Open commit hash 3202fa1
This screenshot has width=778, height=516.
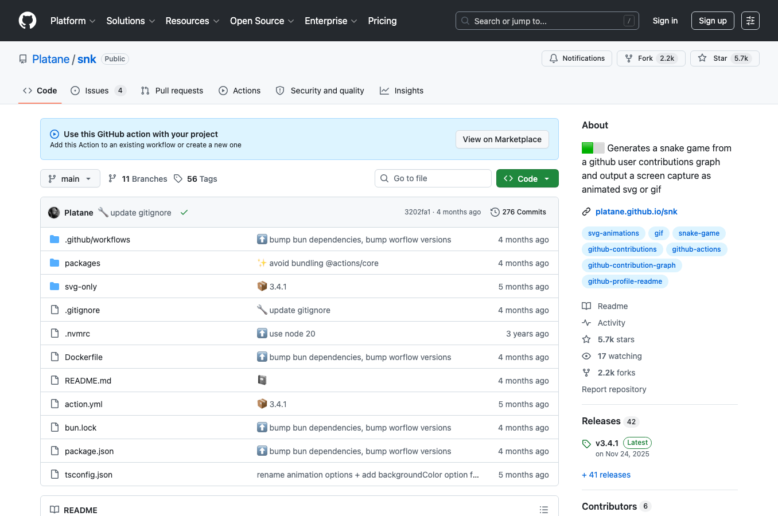(417, 212)
